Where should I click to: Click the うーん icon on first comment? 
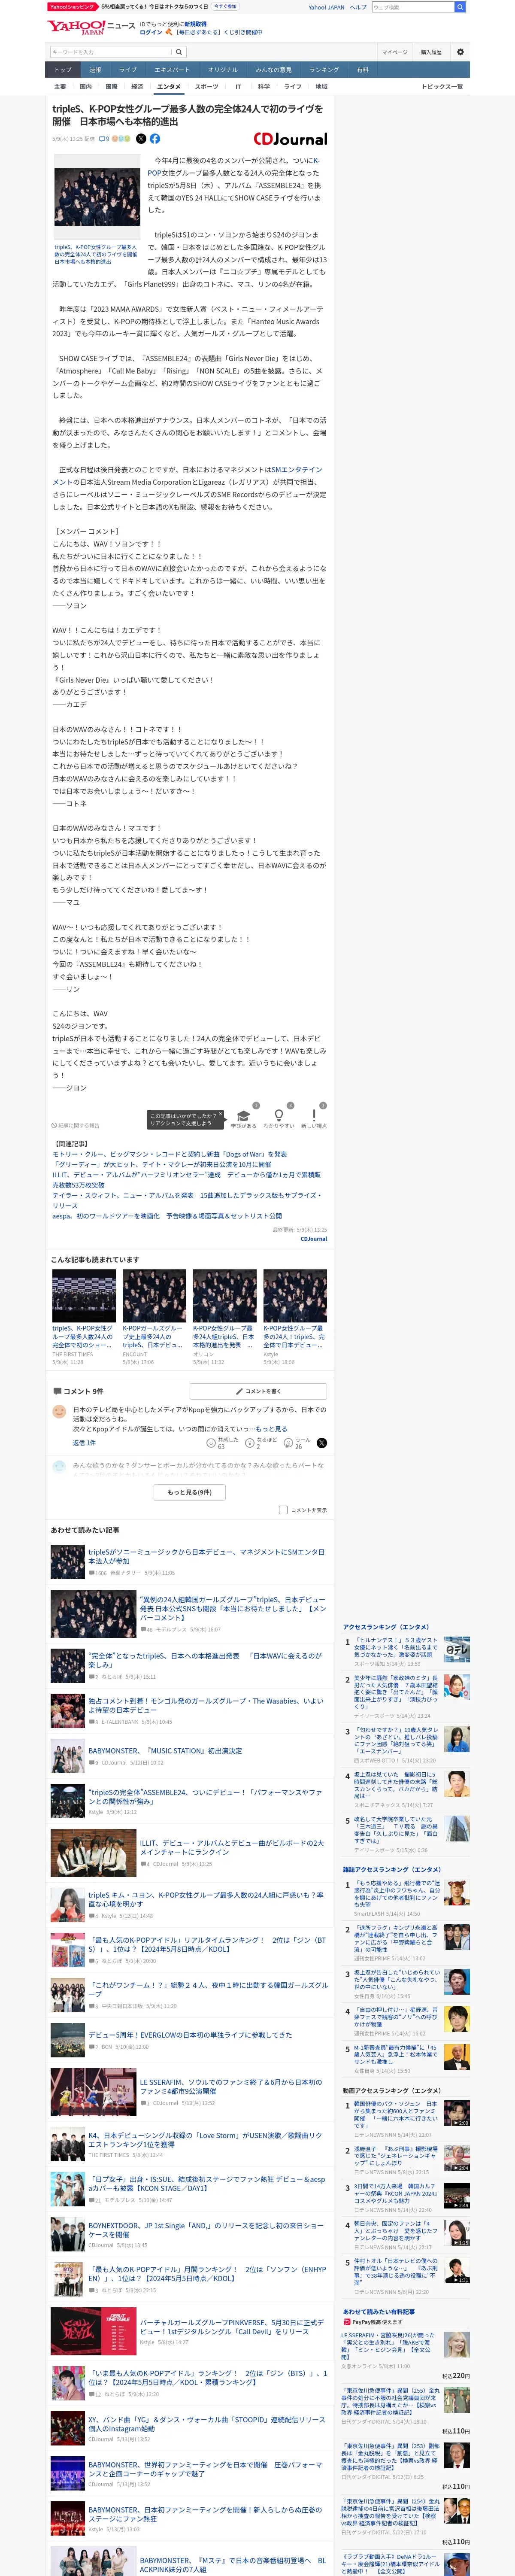point(289,1443)
